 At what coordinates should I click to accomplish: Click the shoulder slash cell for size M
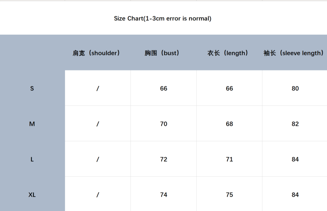point(98,124)
